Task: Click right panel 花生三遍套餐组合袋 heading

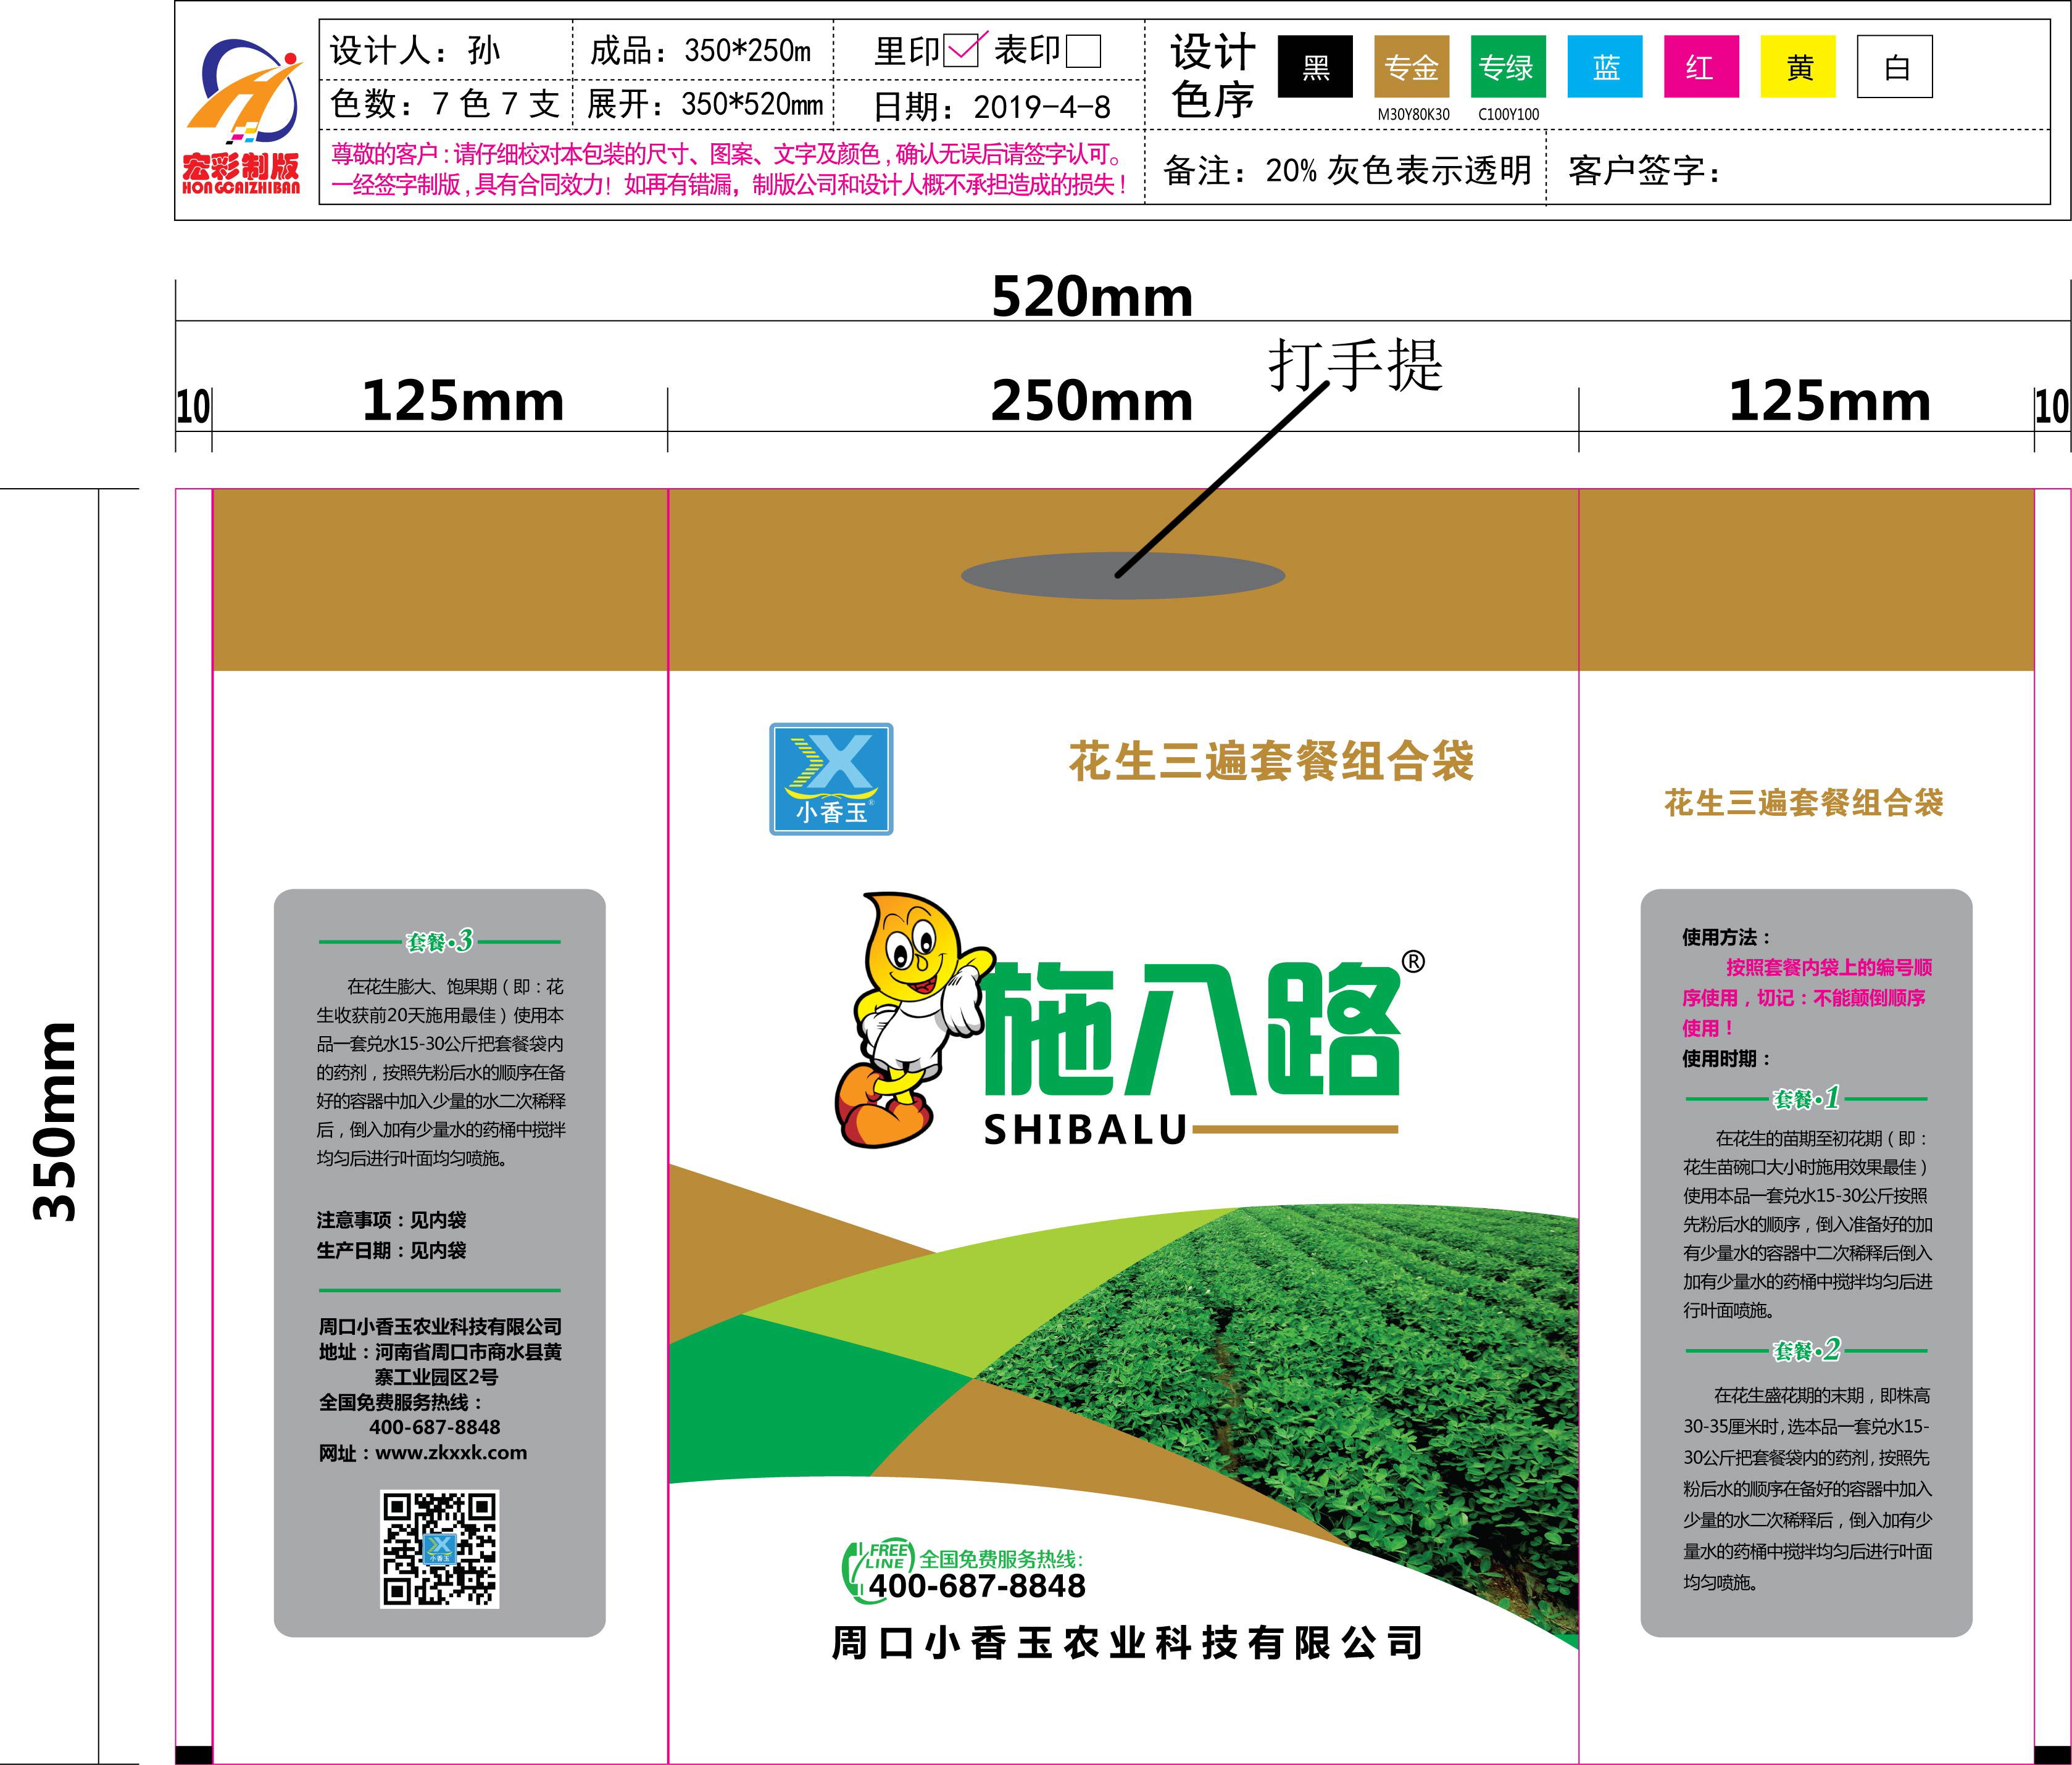Action: pos(1803,802)
